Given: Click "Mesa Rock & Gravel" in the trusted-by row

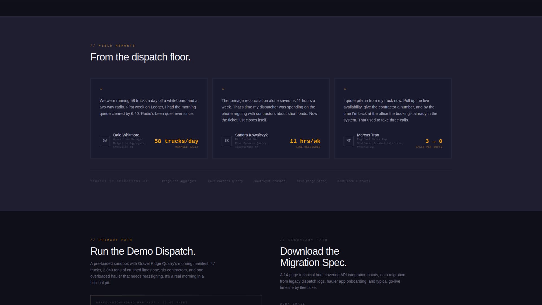Looking at the screenshot, I should click(354, 181).
